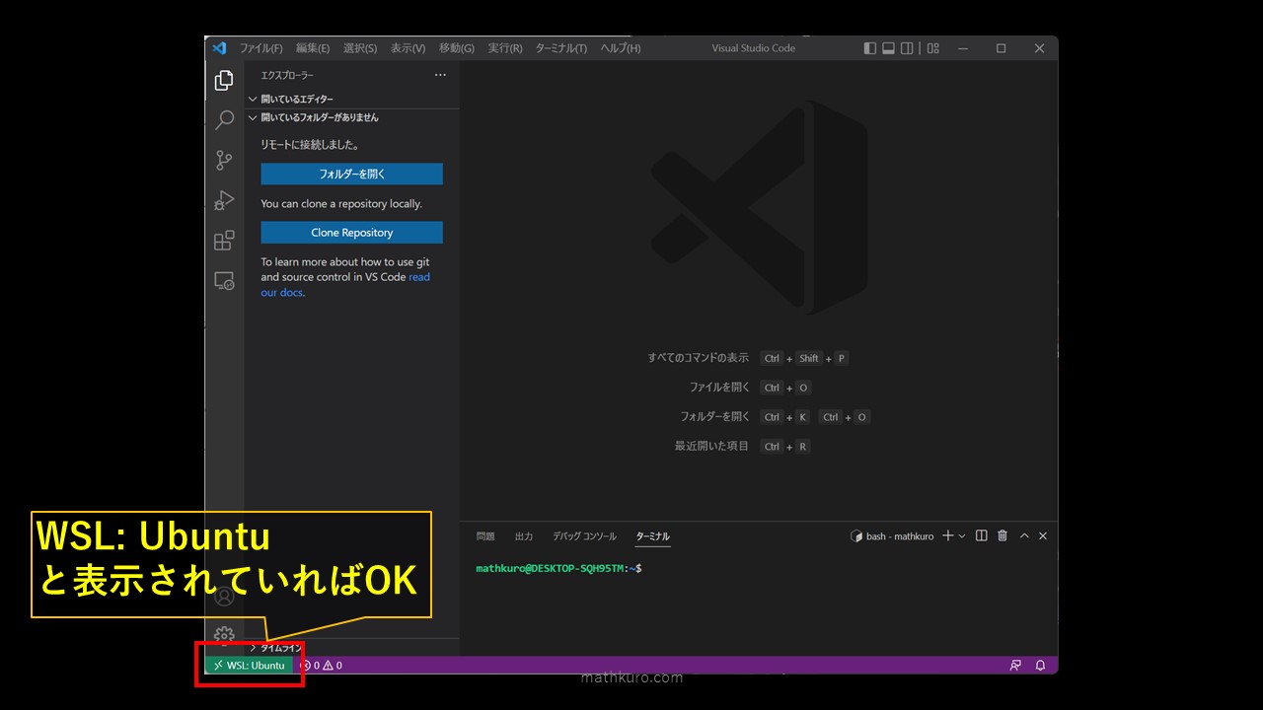The width and height of the screenshot is (1263, 710).
Task: Open 移動(G) menu
Action: (457, 48)
